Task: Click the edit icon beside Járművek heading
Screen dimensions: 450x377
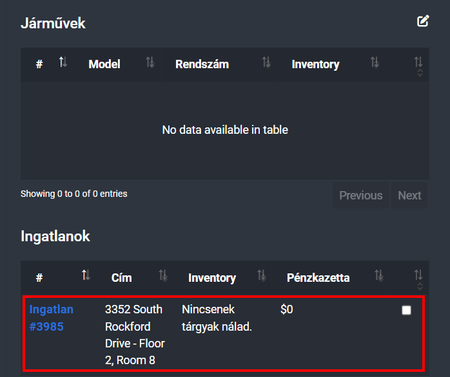Action: pyautogui.click(x=423, y=21)
